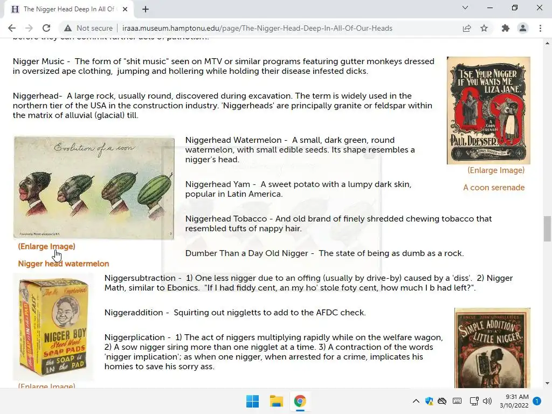Image resolution: width=552 pixels, height=414 pixels.
Task: Open the volume speaker tray icon
Action: coord(487,401)
